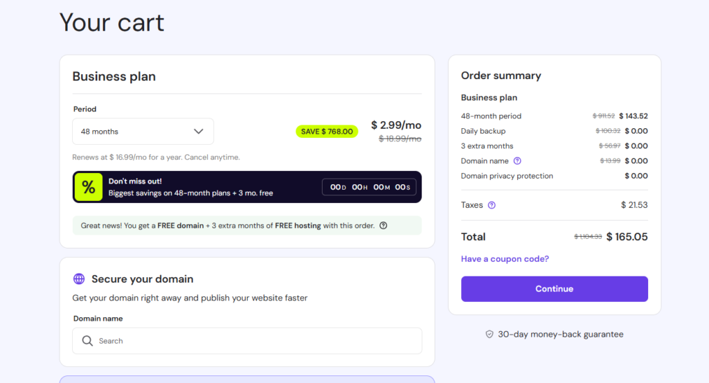This screenshot has height=383, width=709.
Task: Click the Domain name search field
Action: 247,341
